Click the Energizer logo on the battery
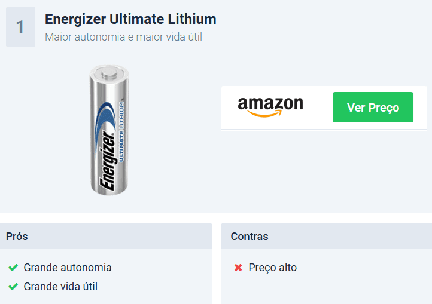Viewport: 432px width, 304px height. coord(107,160)
